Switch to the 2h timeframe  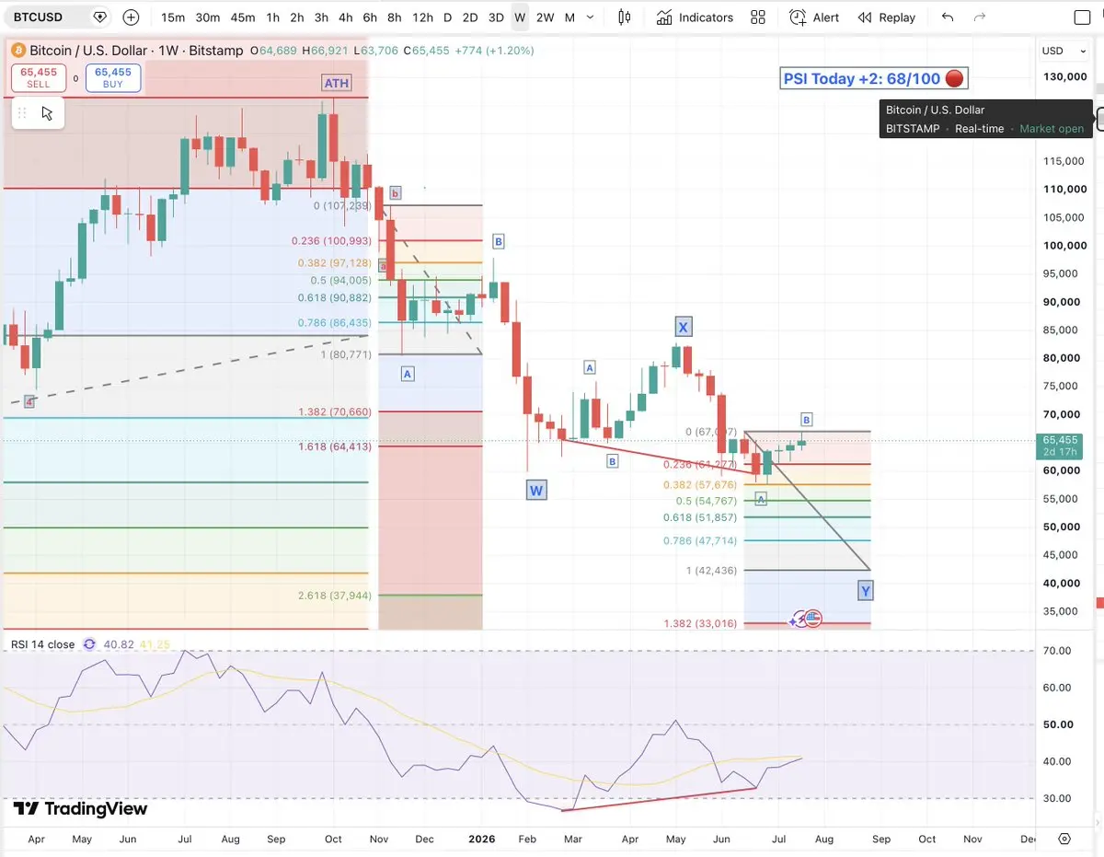[x=297, y=17]
